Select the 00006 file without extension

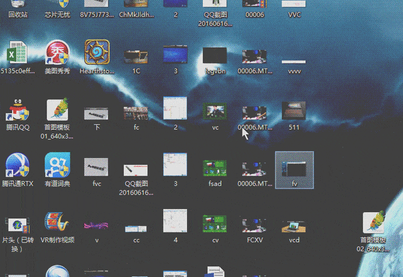[254, 10]
